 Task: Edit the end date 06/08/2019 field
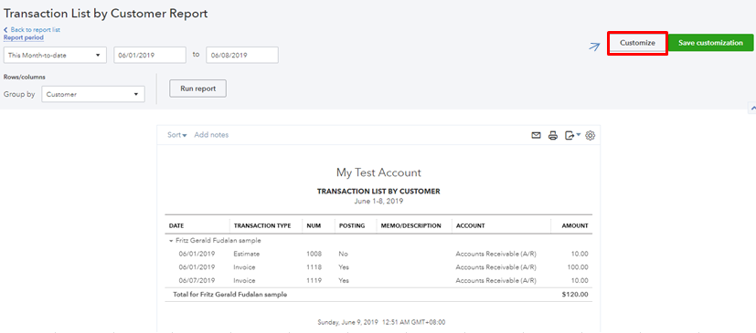point(242,56)
